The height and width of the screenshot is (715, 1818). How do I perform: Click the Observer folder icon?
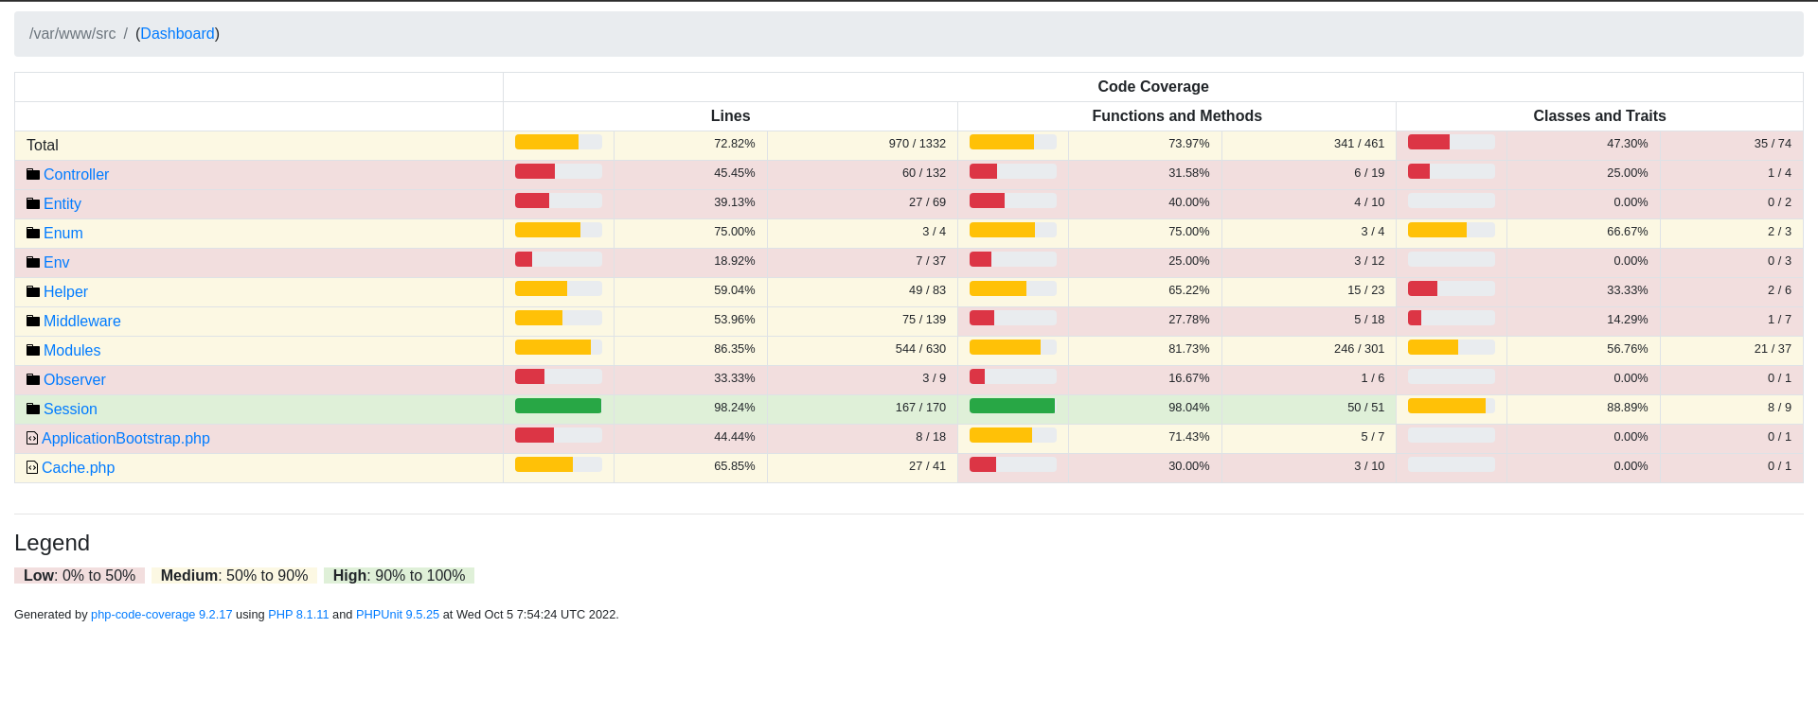click(x=33, y=379)
